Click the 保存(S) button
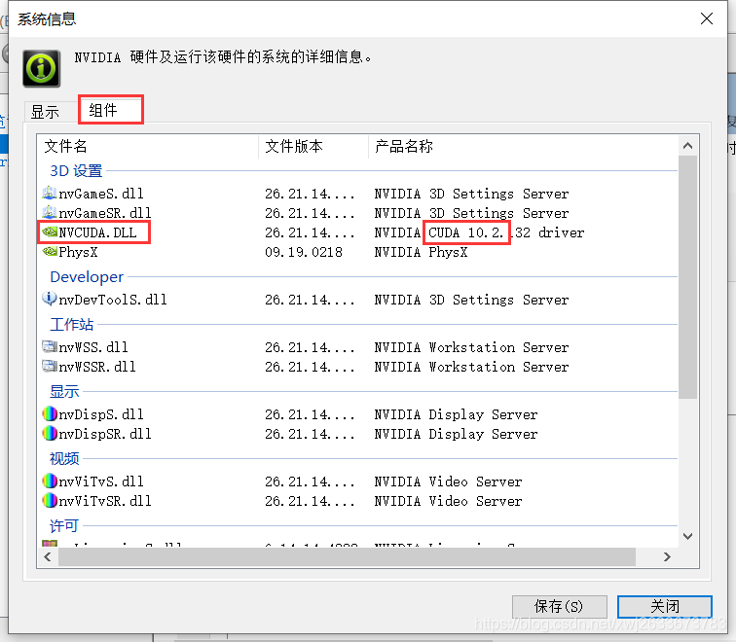 tap(559, 607)
